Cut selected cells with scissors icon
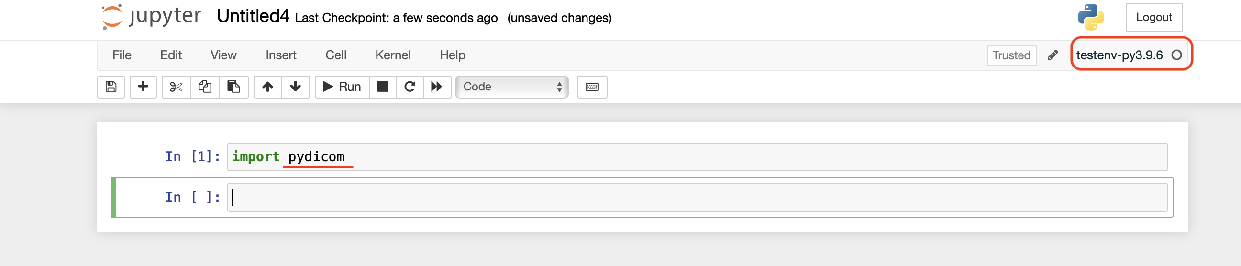Viewport: 1241px width, 266px height. click(x=177, y=87)
